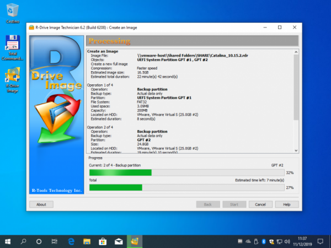Click '22 minute(s) 42 second(s)' duration value
Viewport: 331px width, 248px height.
pos(157,77)
